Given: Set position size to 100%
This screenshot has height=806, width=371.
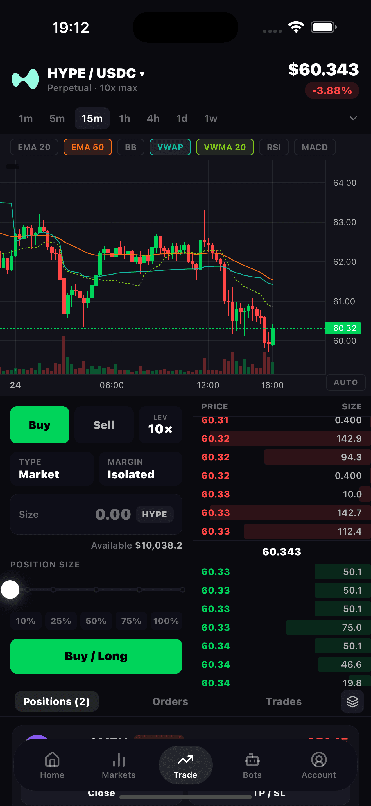Looking at the screenshot, I should [166, 621].
